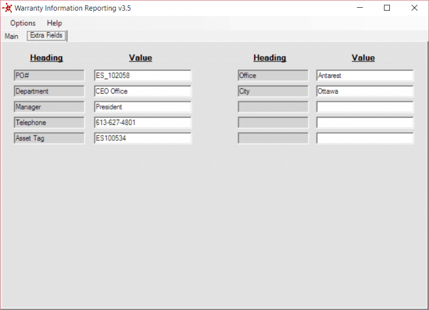Open the Help menu
This screenshot has width=429, height=310.
(54, 23)
